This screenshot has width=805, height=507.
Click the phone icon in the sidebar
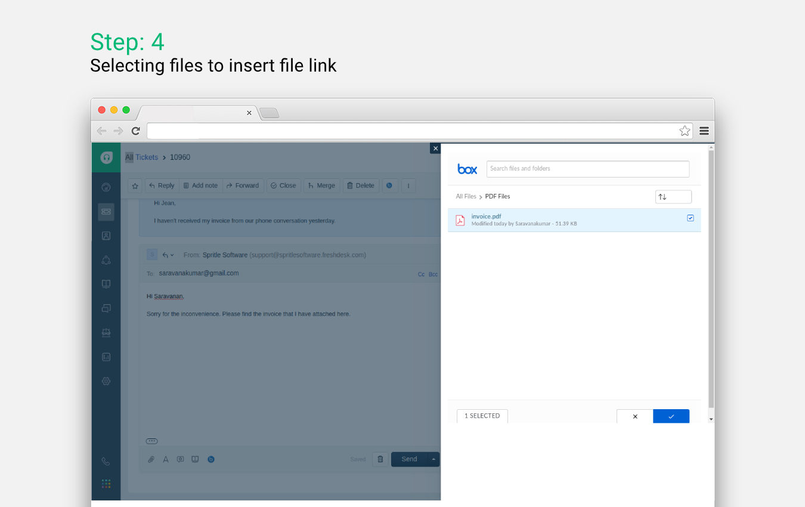click(106, 461)
